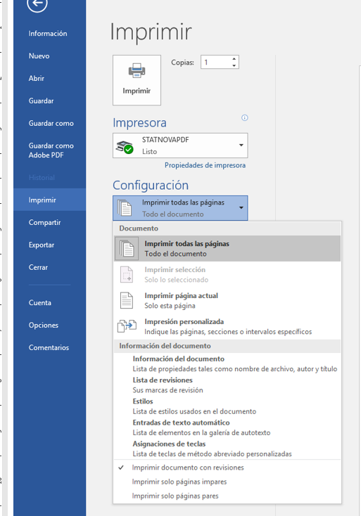The width and height of the screenshot is (361, 516).
Task: Open the STATNOVAPDF printer dropdown arrow
Action: (241, 145)
